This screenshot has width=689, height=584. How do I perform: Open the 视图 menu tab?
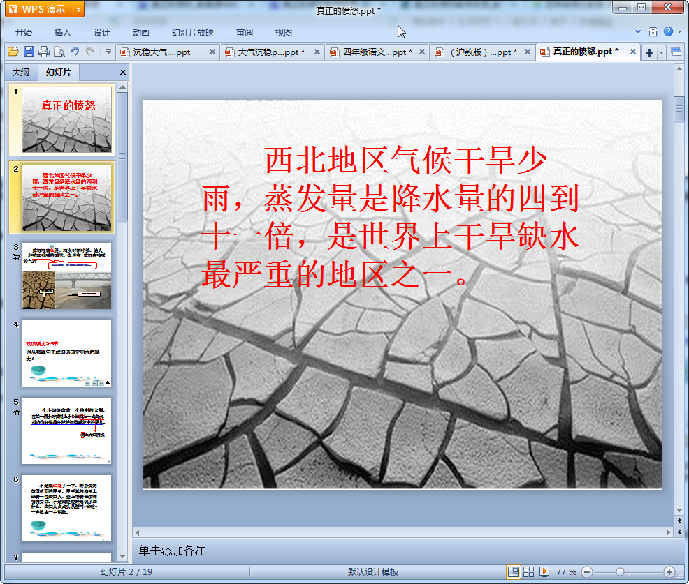284,33
